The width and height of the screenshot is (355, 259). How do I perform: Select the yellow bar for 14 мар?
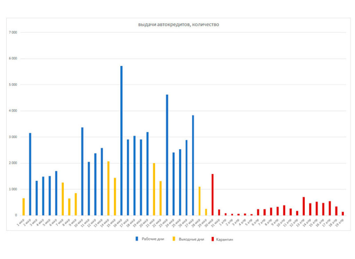pyautogui.click(x=108, y=188)
